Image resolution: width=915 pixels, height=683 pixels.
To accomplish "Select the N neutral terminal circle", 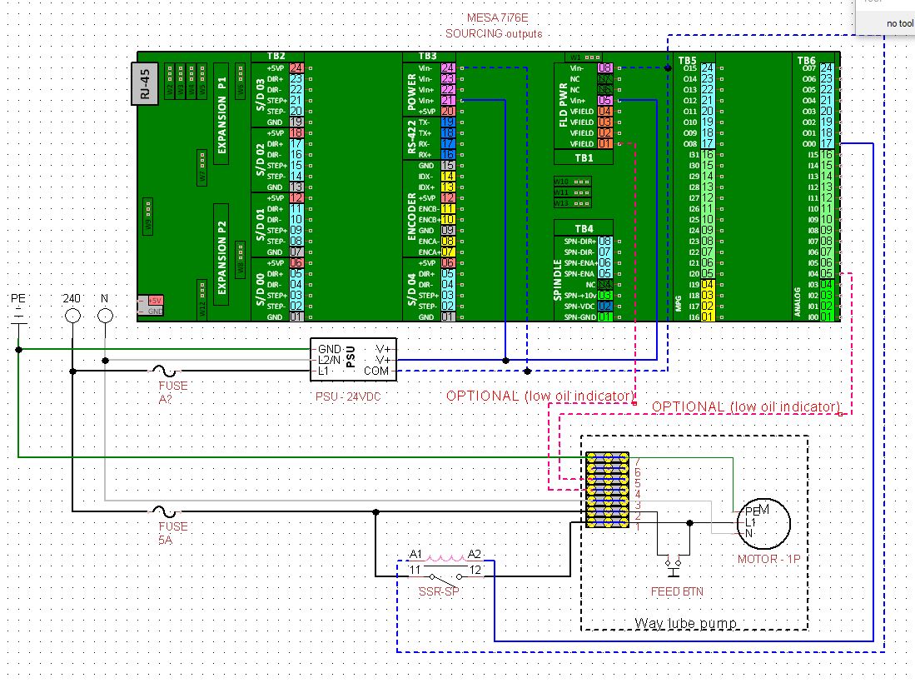I will click(105, 316).
